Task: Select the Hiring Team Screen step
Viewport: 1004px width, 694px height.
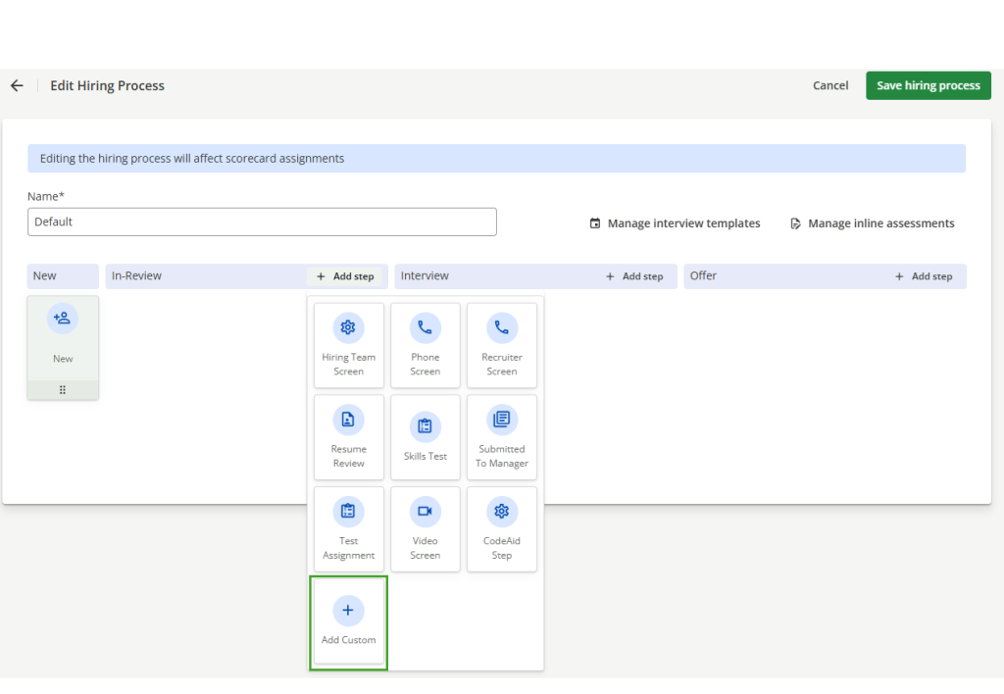Action: pyautogui.click(x=348, y=344)
